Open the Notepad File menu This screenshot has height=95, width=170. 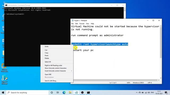pos(73,23)
